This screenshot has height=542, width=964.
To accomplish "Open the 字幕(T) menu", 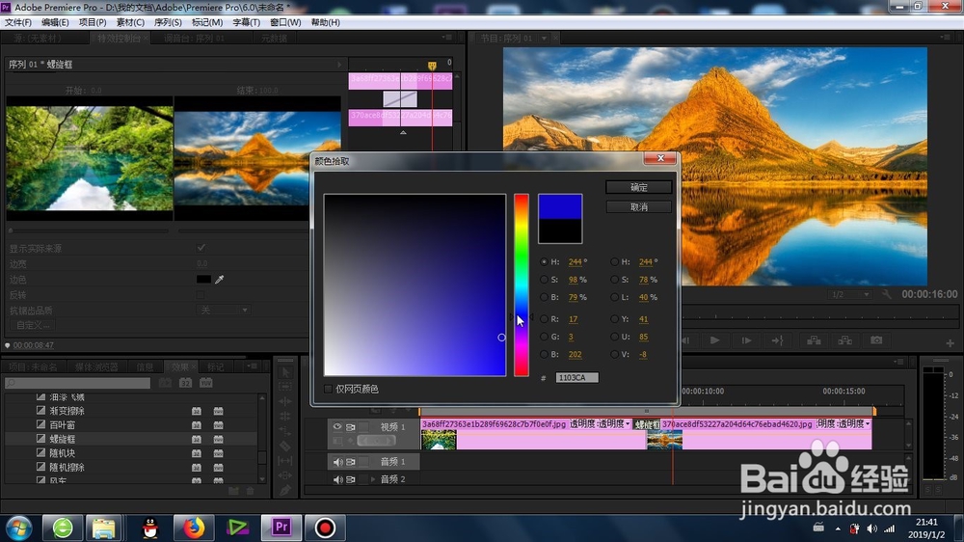I will tap(246, 22).
